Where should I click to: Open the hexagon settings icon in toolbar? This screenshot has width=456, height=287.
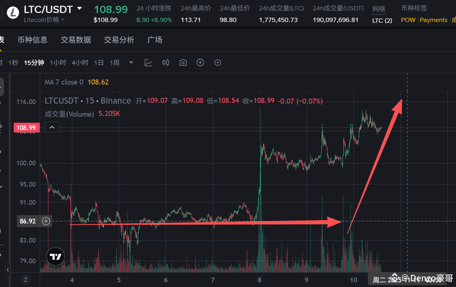pyautogui.click(x=218, y=62)
